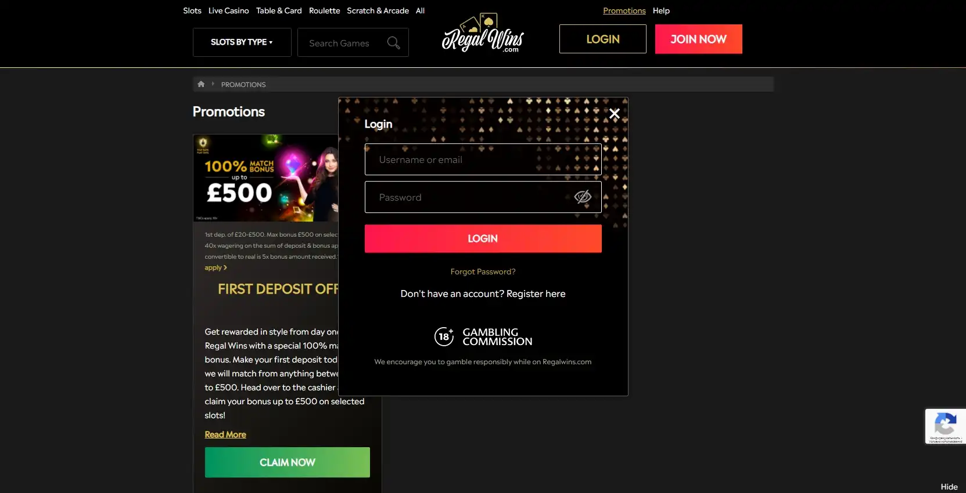Expand the Slots By Type dropdown
This screenshot has width=966, height=493.
[x=242, y=42]
